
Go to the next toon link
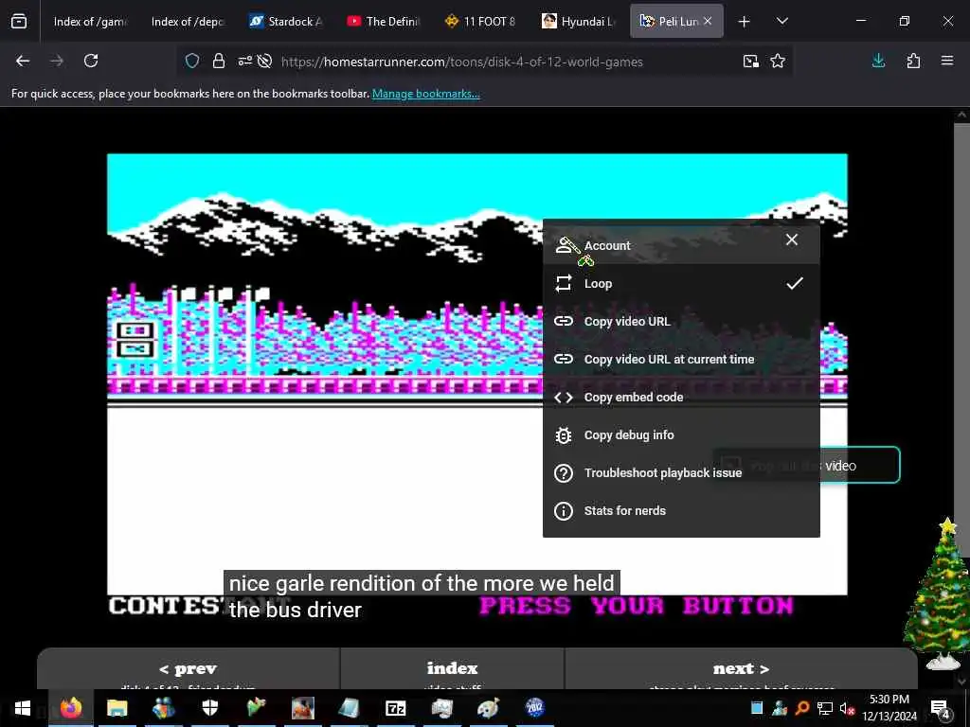(x=741, y=669)
